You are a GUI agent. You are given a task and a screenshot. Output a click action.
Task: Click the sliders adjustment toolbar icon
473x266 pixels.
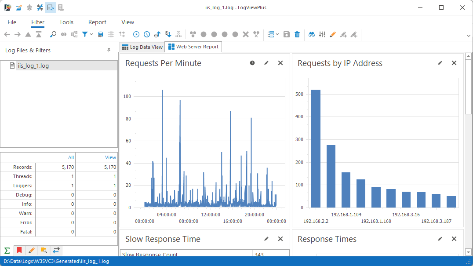coord(322,34)
